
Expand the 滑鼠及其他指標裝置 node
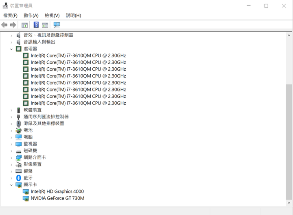point(11,124)
